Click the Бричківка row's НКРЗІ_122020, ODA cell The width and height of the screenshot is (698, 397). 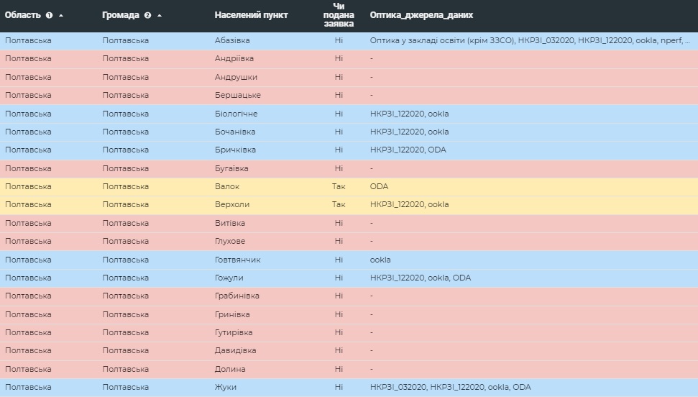[408, 150]
